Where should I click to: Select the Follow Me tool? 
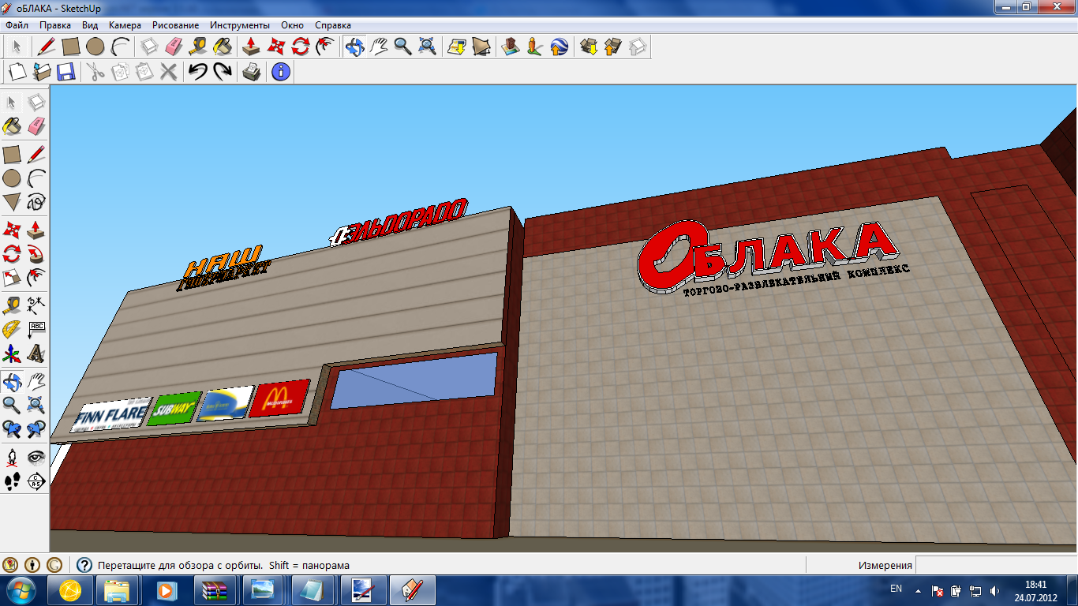click(x=36, y=253)
